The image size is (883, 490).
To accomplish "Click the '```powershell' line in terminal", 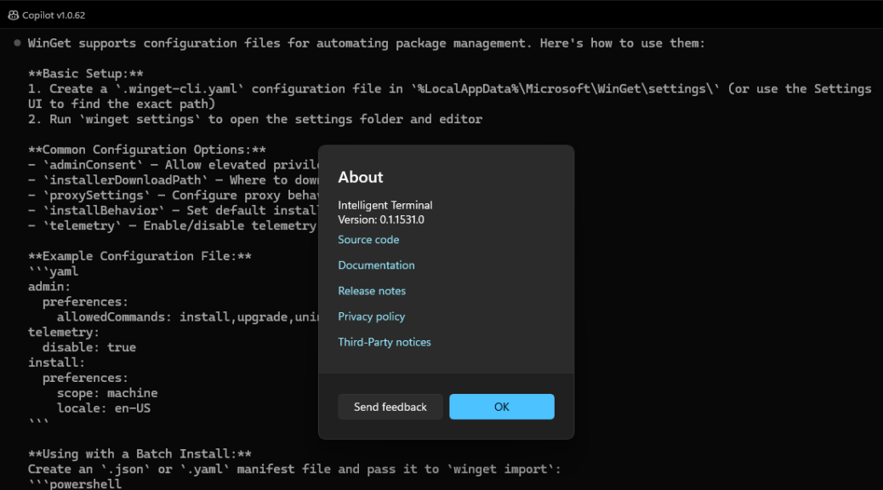I will point(75,484).
